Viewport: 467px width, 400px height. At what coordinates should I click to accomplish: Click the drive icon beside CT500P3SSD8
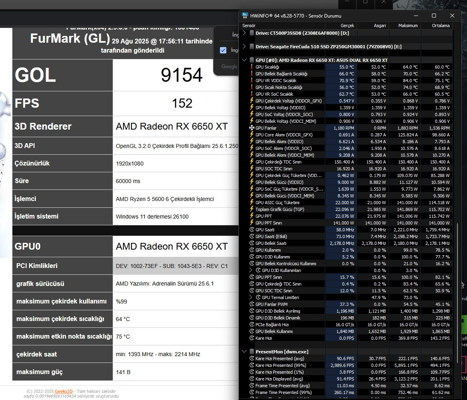(x=252, y=33)
